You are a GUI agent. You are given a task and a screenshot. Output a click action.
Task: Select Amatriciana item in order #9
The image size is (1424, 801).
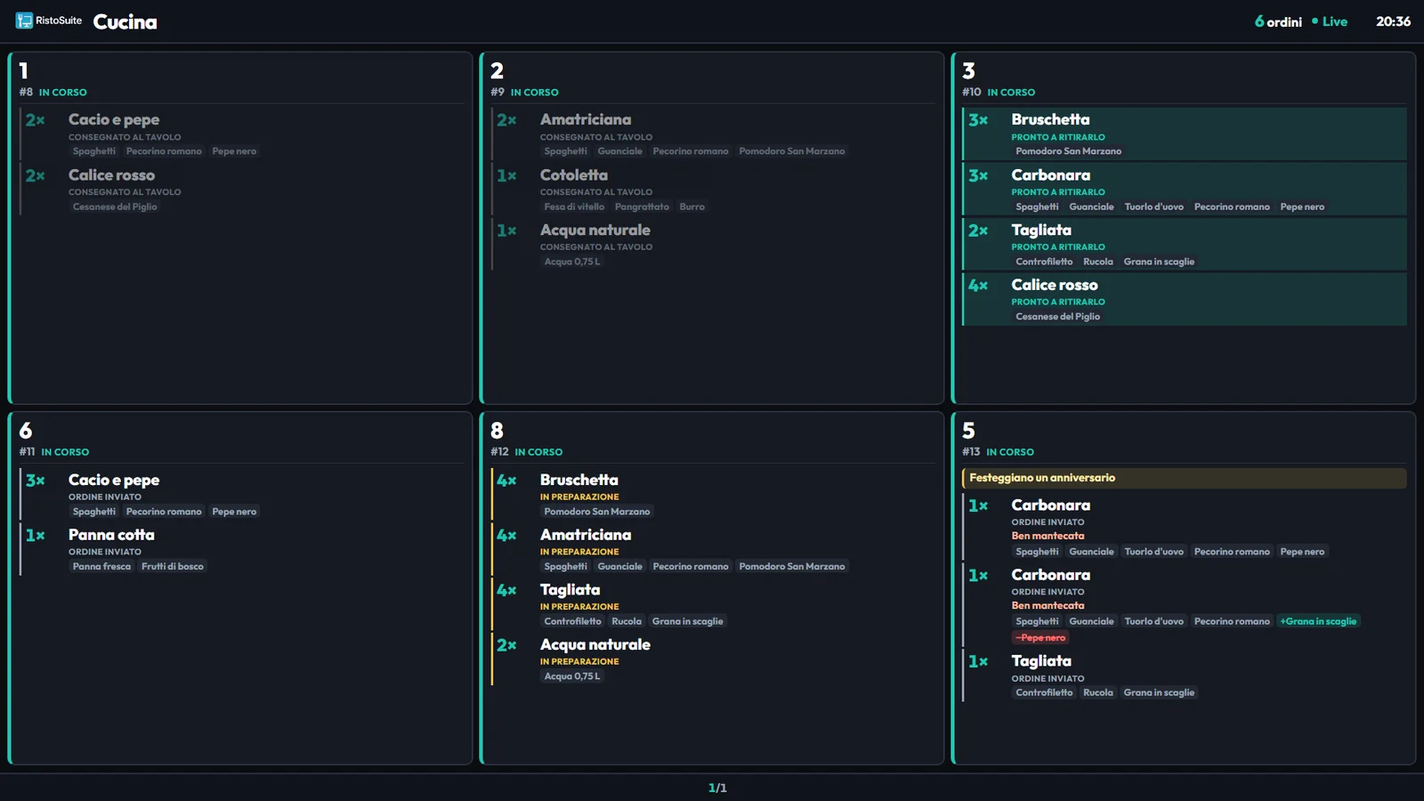(x=714, y=133)
